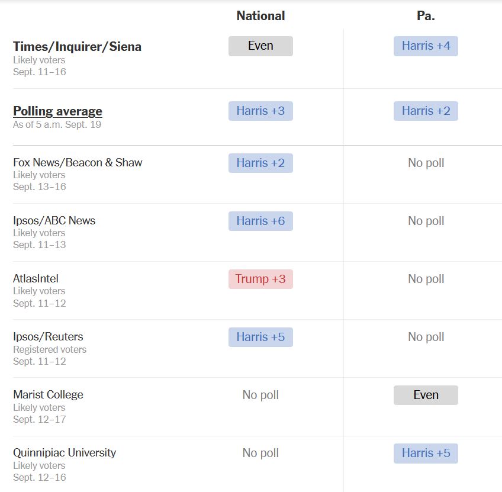Viewport: 502px width, 492px height.
Task: Click the gray Even badge for Times/Siena national
Action: pyautogui.click(x=260, y=46)
